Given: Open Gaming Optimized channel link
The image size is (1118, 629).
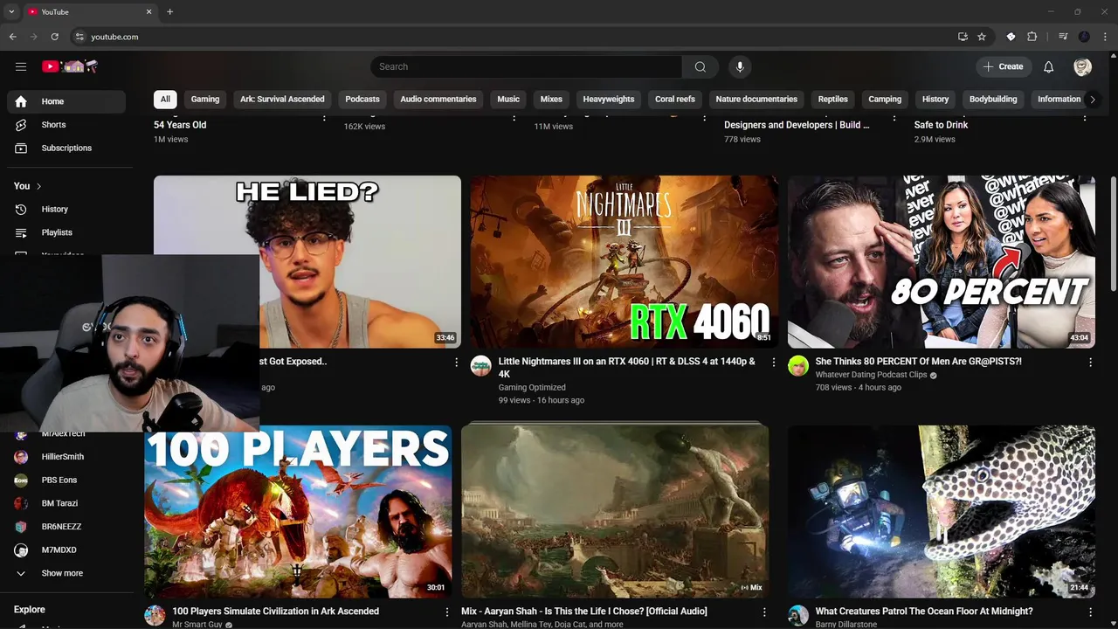Looking at the screenshot, I should pos(532,387).
